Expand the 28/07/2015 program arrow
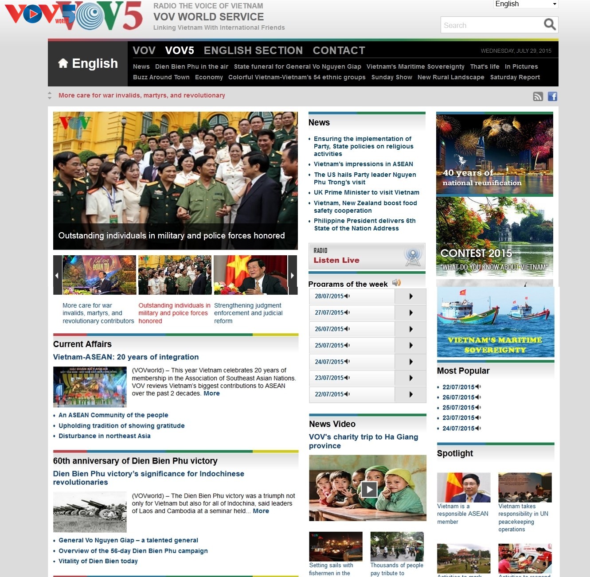The image size is (590, 577). (x=411, y=296)
